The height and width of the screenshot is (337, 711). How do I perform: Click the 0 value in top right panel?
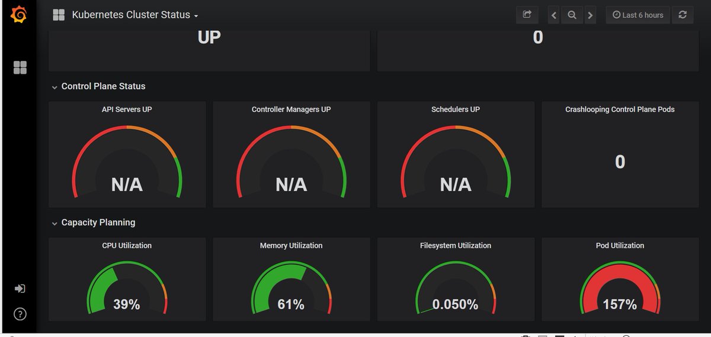coord(537,37)
